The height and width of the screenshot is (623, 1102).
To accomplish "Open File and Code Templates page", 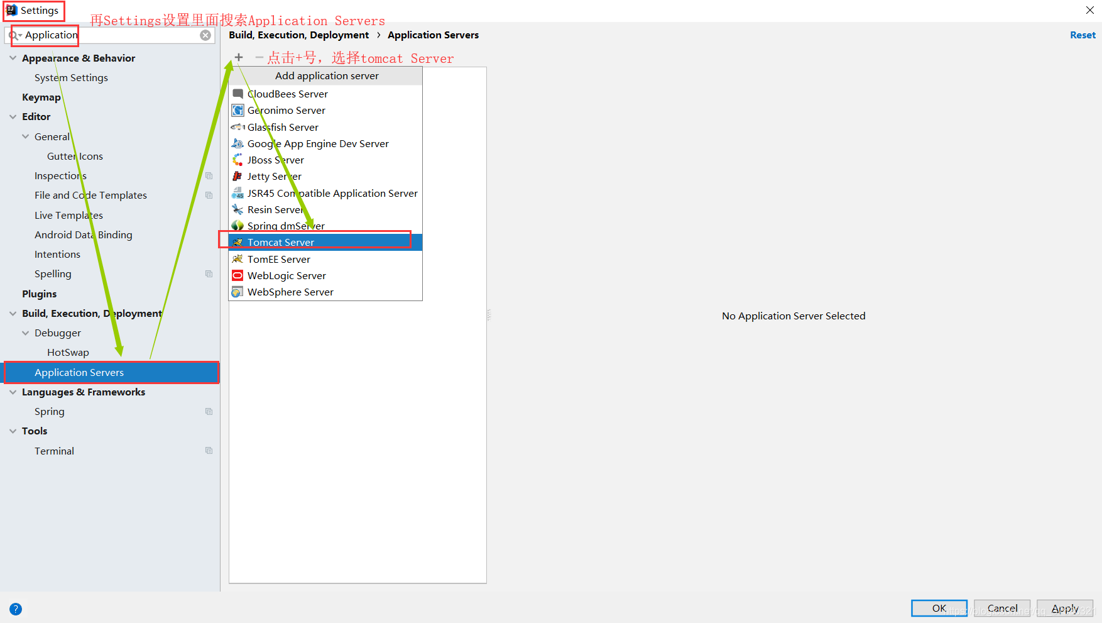I will point(90,195).
